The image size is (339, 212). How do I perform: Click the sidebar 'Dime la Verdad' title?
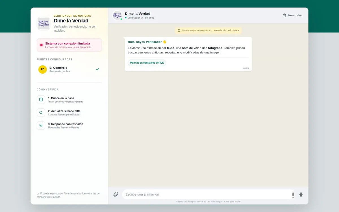click(x=71, y=21)
